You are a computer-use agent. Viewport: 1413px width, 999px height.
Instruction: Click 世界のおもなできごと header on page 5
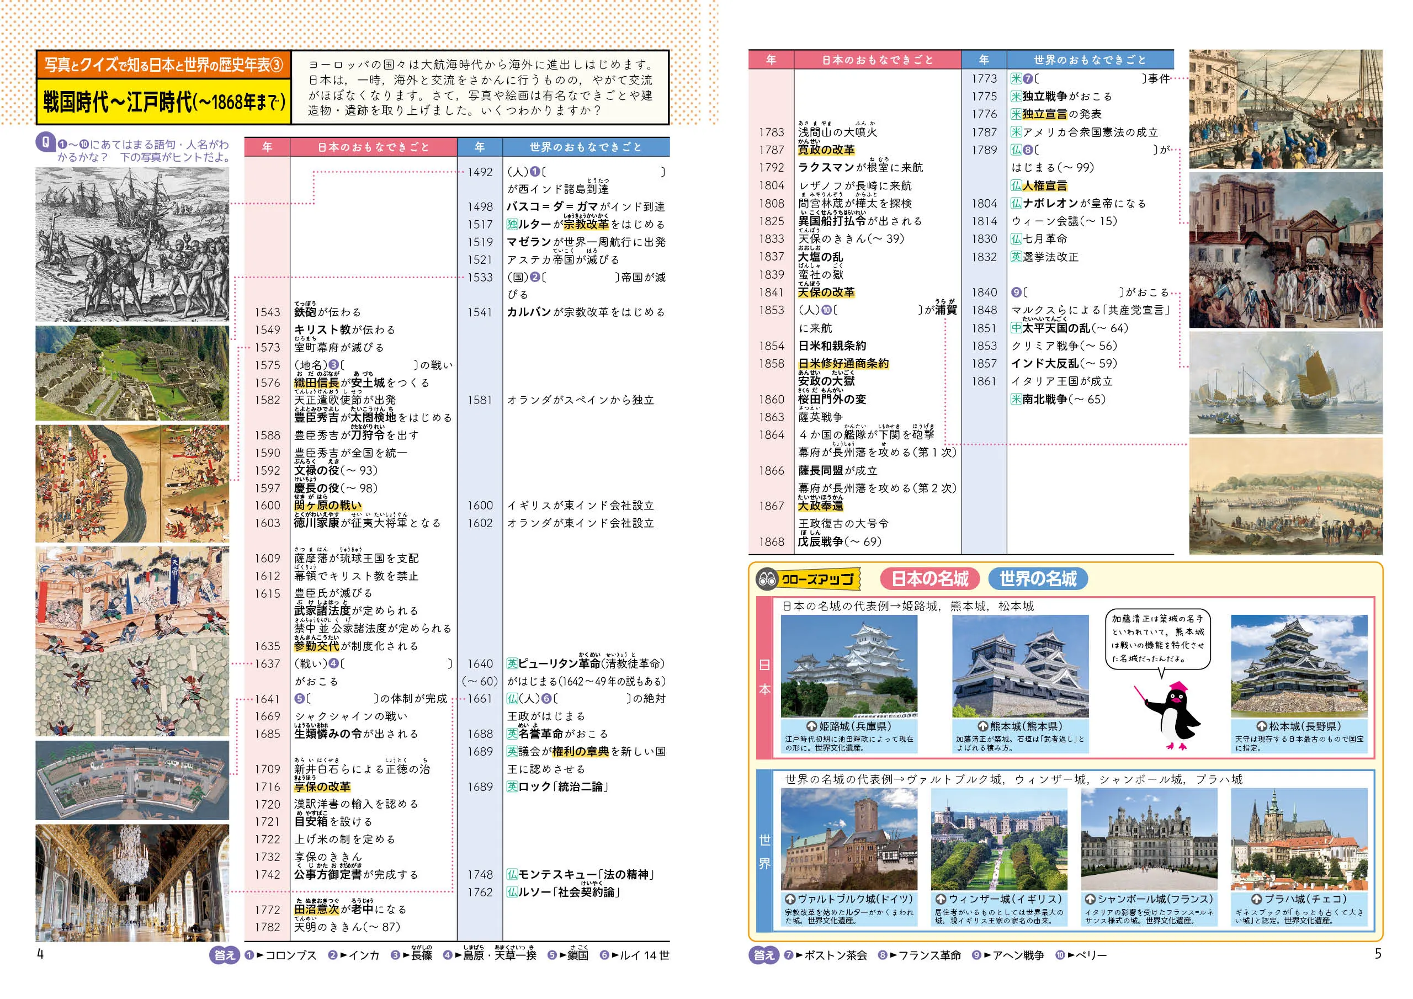tap(1090, 60)
